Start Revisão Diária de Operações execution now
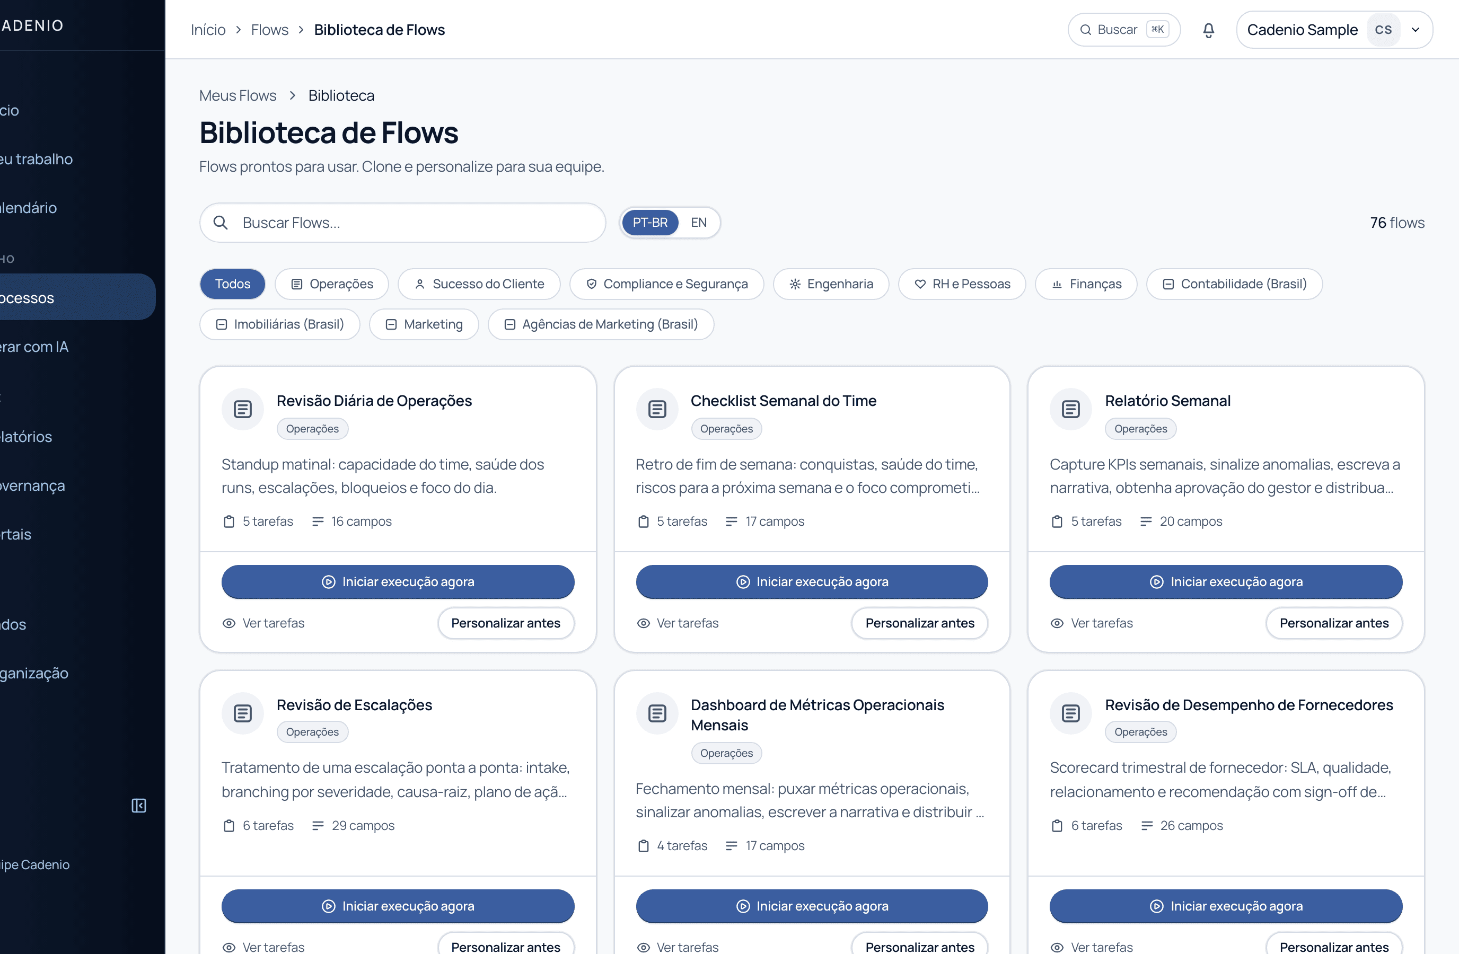The image size is (1459, 954). [398, 581]
